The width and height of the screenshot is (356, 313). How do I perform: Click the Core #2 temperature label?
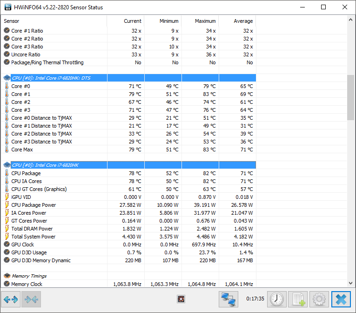pyautogui.click(x=20, y=102)
